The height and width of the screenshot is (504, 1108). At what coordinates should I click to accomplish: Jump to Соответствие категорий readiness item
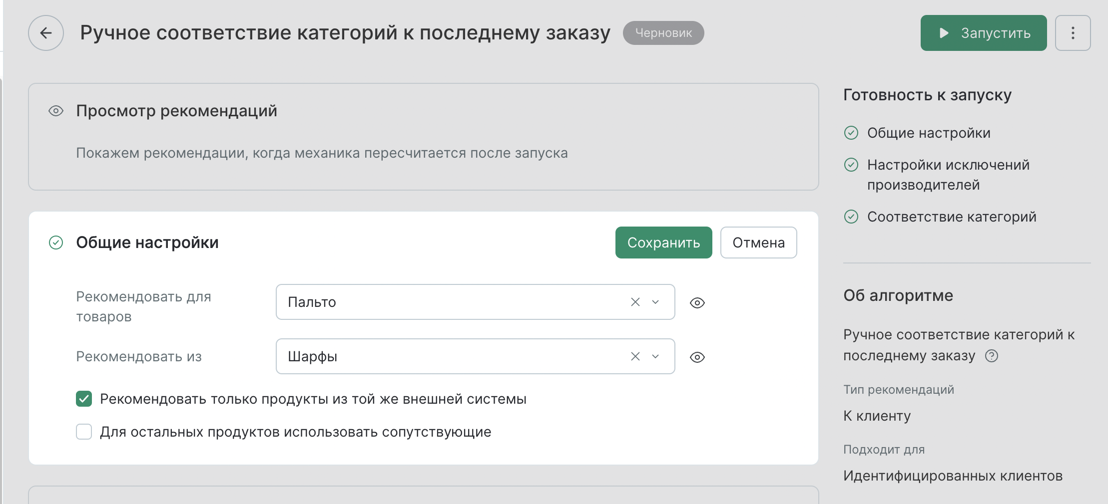tap(952, 217)
